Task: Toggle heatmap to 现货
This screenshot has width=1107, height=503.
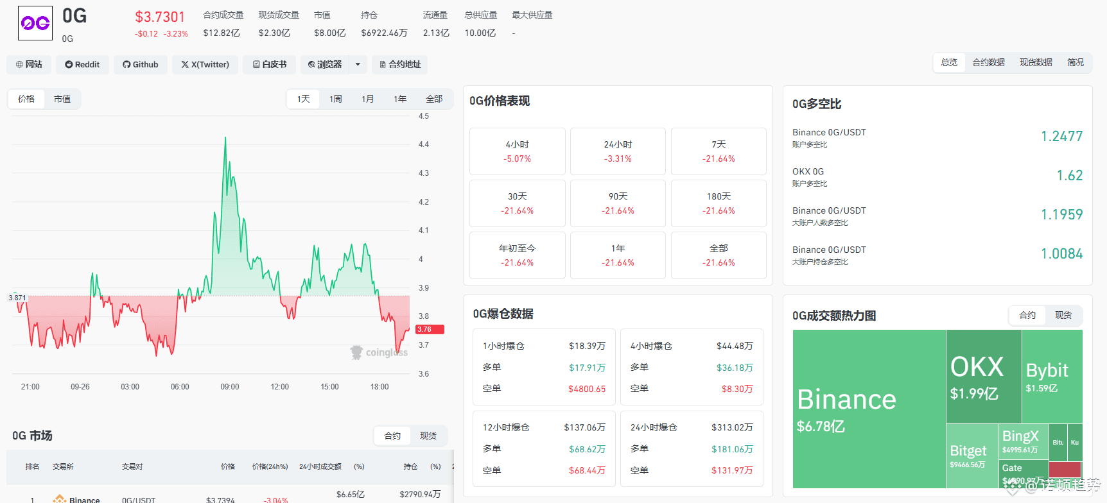Action: [1063, 315]
